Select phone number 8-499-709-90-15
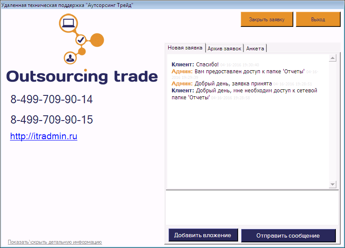 pyautogui.click(x=51, y=120)
